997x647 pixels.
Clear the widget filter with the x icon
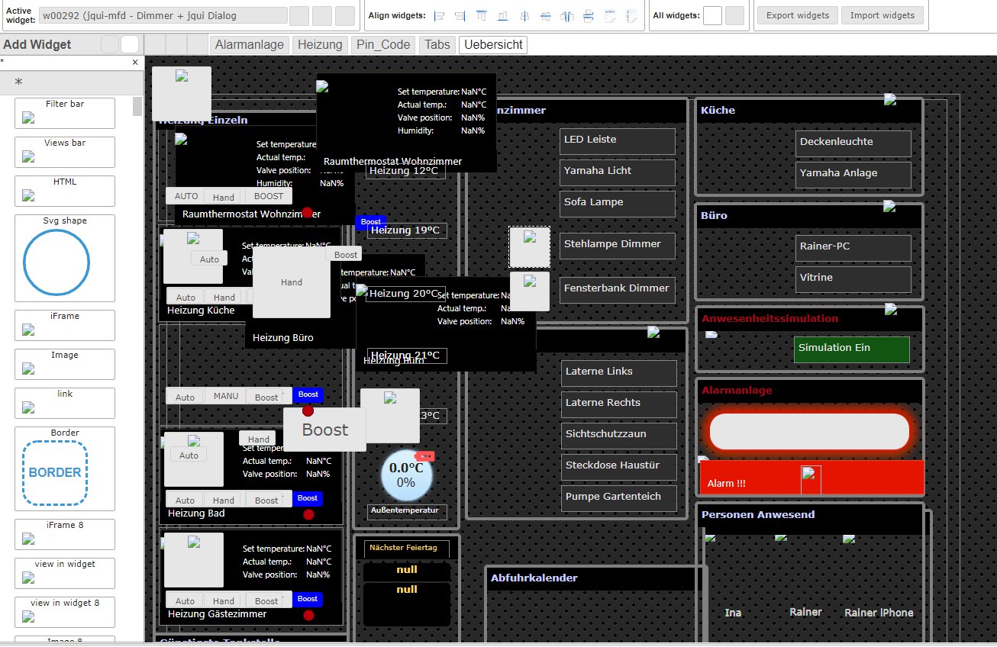coord(135,63)
